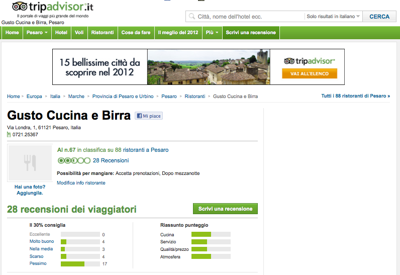The height and width of the screenshot is (275, 400).
Task: Click the Pesaro breadcrumb link
Action: coord(169,97)
